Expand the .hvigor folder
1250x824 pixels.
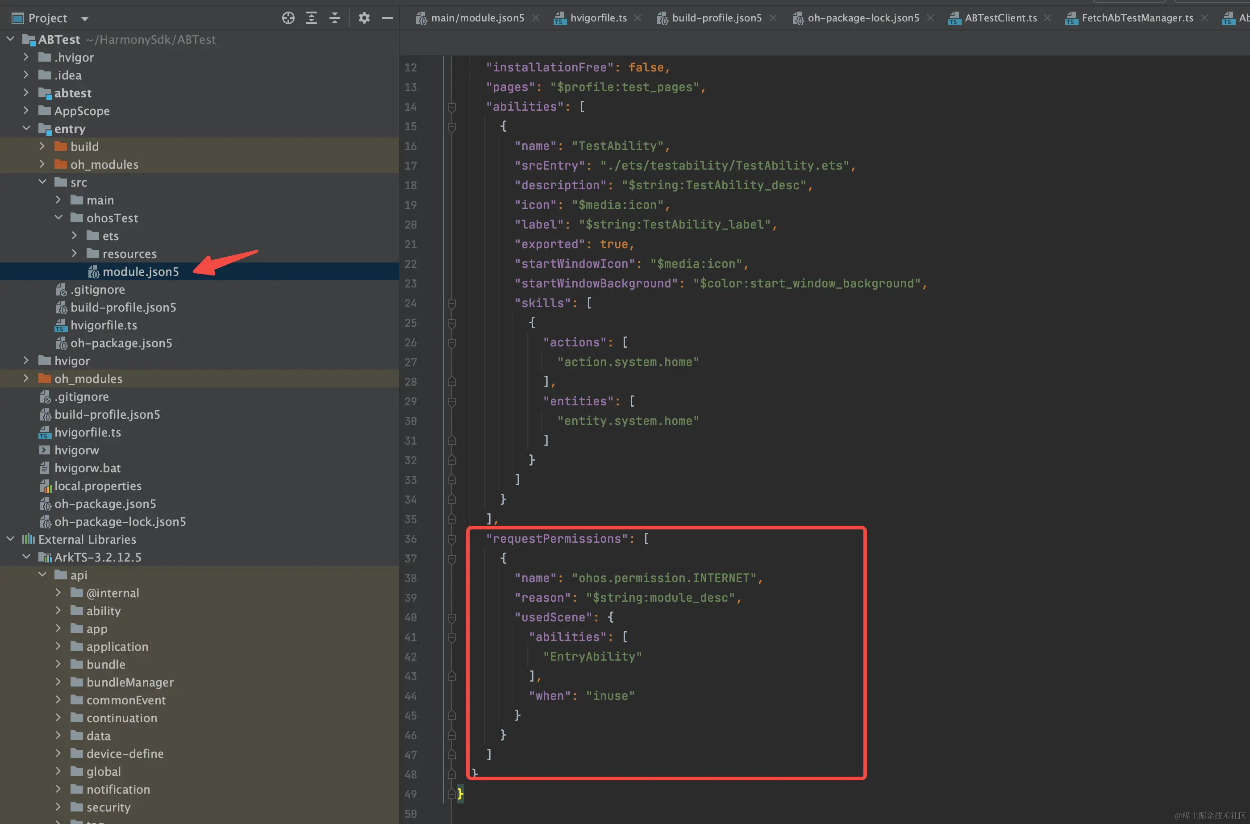[26, 57]
